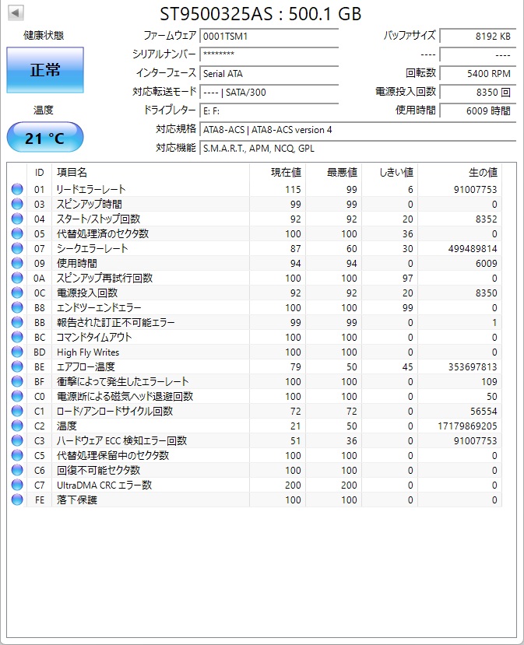Click the しきい値 column header

coord(396,172)
